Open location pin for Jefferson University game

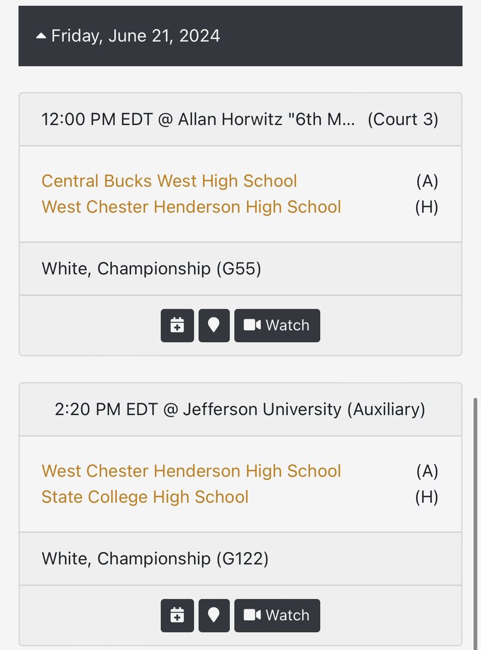tap(214, 615)
